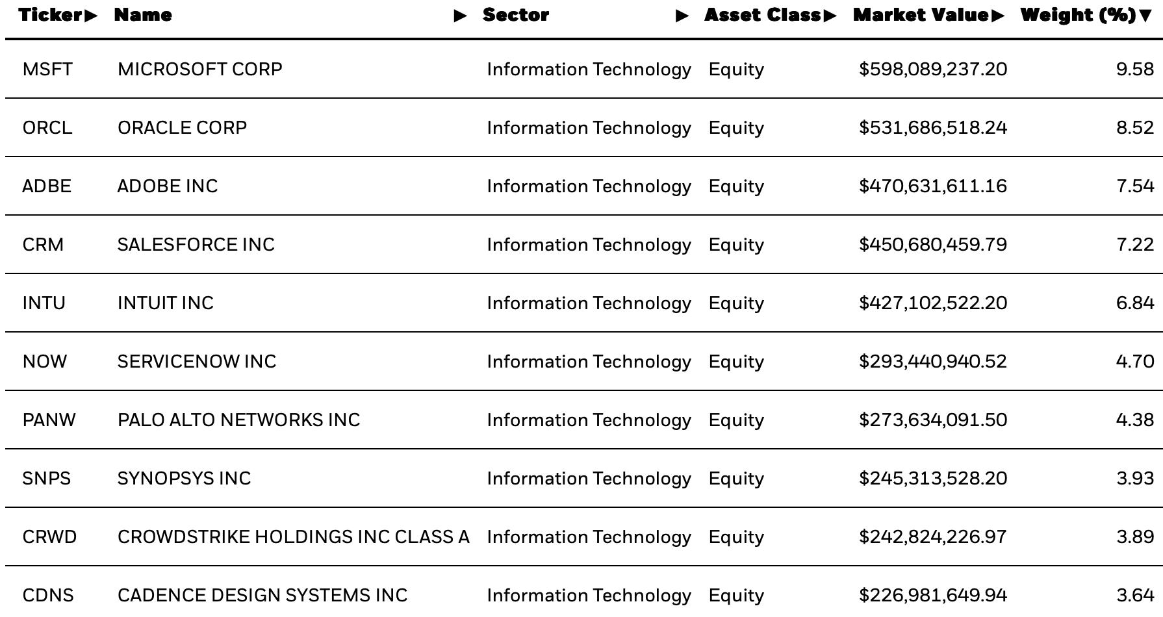Image resolution: width=1163 pixels, height=617 pixels.
Task: Sort by Asset Class arrow icon
Action: (x=830, y=16)
